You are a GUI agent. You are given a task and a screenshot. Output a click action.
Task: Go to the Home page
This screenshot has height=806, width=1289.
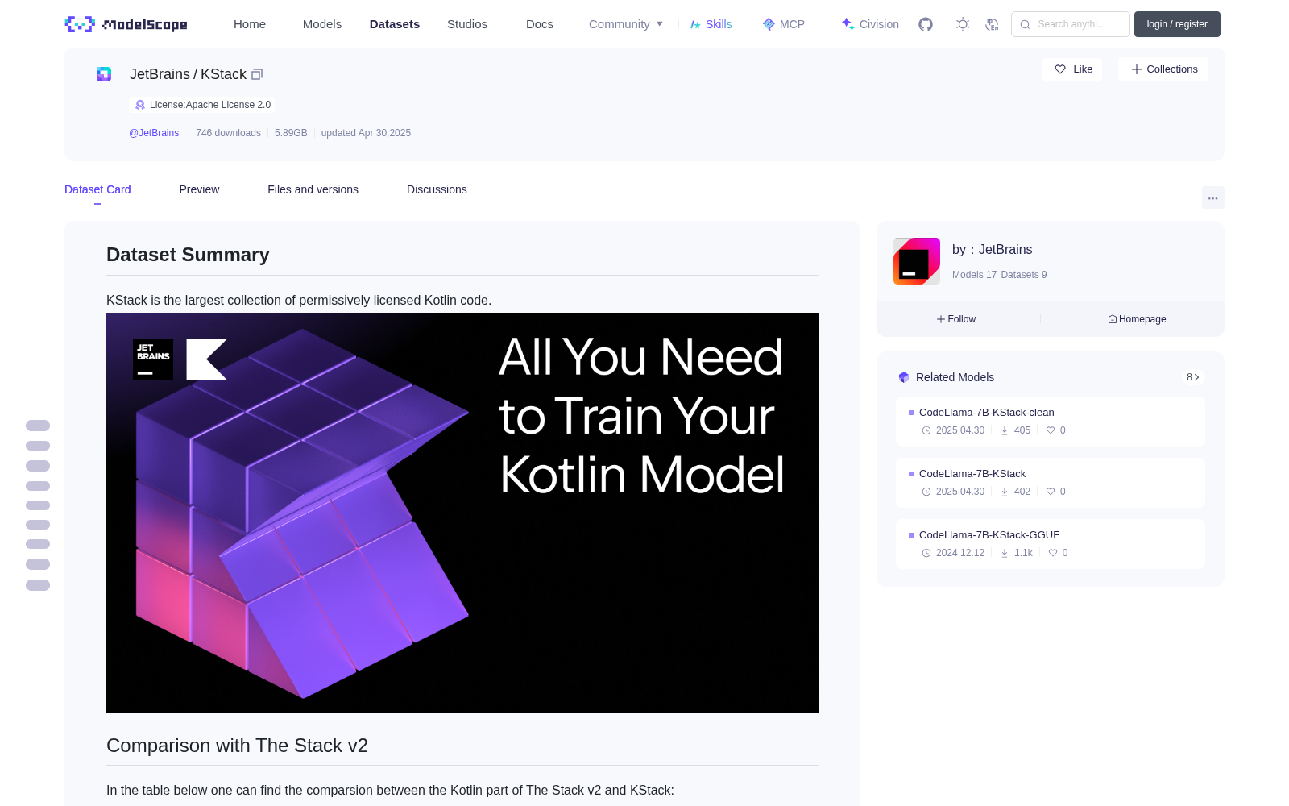point(250,24)
